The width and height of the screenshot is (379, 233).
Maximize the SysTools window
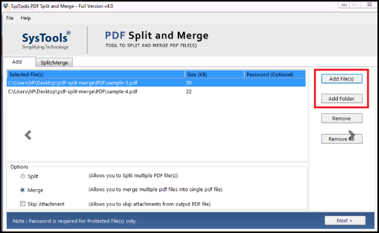(355, 5)
